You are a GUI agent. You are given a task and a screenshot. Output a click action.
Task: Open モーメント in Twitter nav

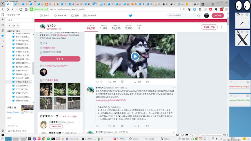60,16
